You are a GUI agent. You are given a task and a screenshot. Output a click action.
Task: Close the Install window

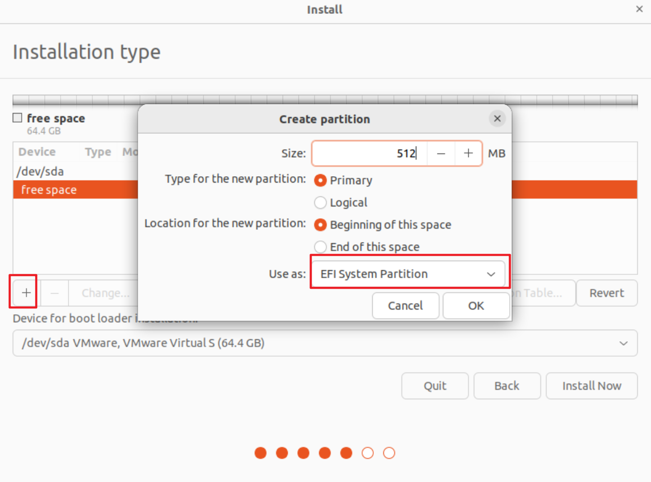point(639,10)
